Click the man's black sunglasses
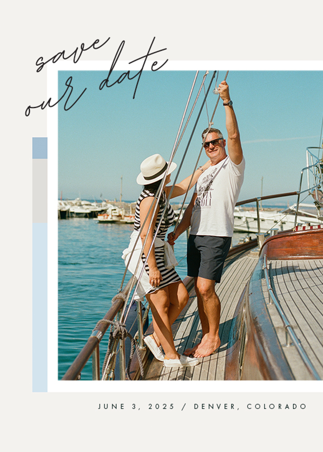The image size is (323, 452). [x=213, y=143]
